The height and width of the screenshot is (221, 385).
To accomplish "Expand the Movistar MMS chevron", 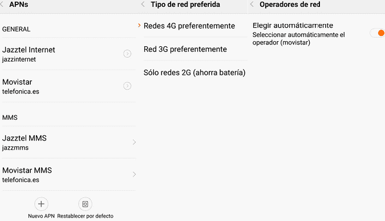I will point(134,174).
